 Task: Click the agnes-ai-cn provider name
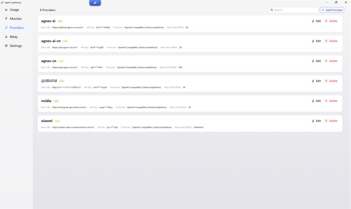pyautogui.click(x=51, y=41)
